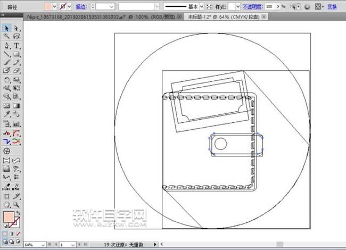This screenshot has width=346, height=250.
Task: Pick the Blend tool
Action: click(17, 114)
